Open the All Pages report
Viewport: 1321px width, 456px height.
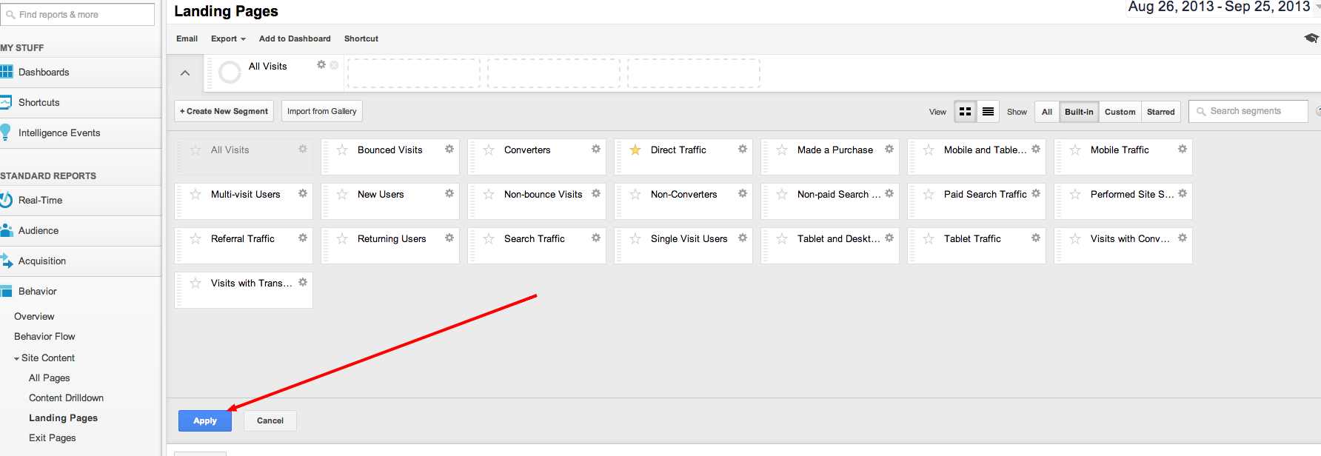(x=50, y=378)
